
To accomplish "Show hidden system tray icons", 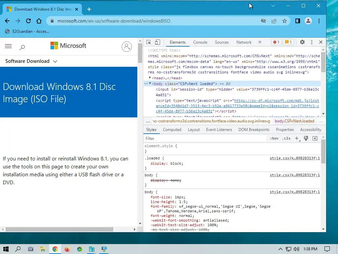I will (x=280, y=249).
